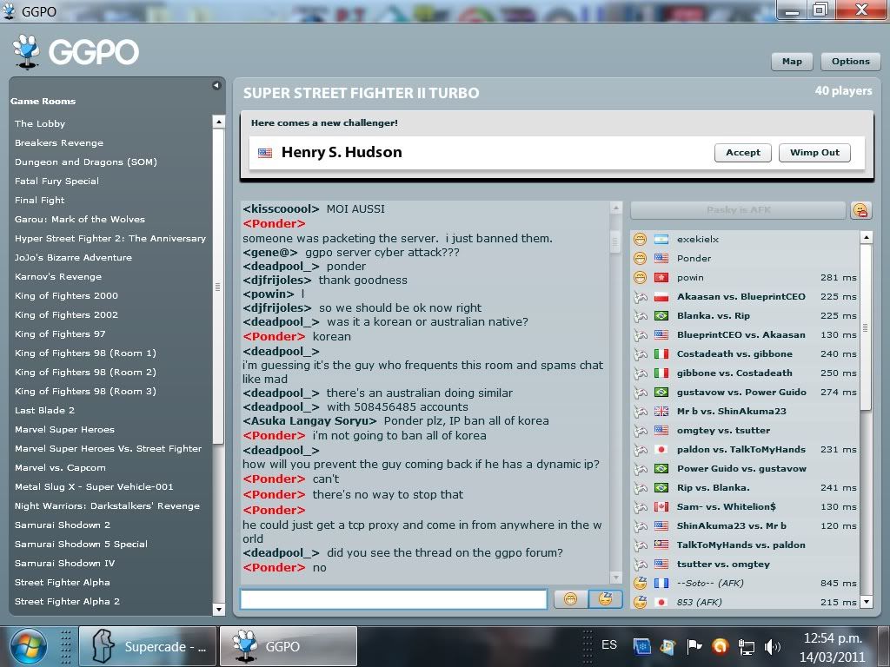Toggle away status with sleeping face button
This screenshot has height=667, width=890.
(x=605, y=599)
